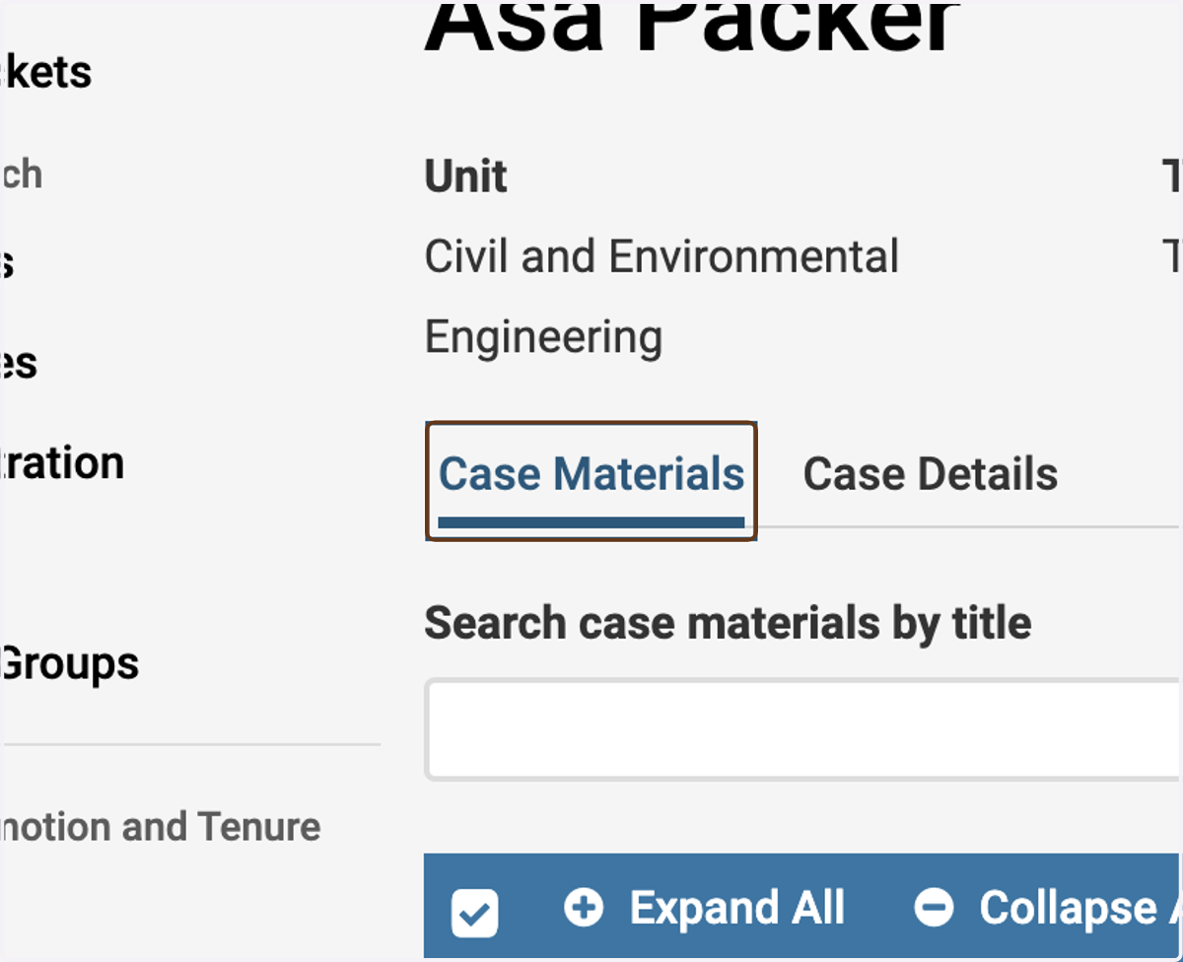Open the sidebar item ending in 'Groups'
Screen dimensions: 1183x962
69,663
